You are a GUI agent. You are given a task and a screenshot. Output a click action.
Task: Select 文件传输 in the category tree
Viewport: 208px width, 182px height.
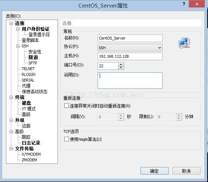coord(24,149)
